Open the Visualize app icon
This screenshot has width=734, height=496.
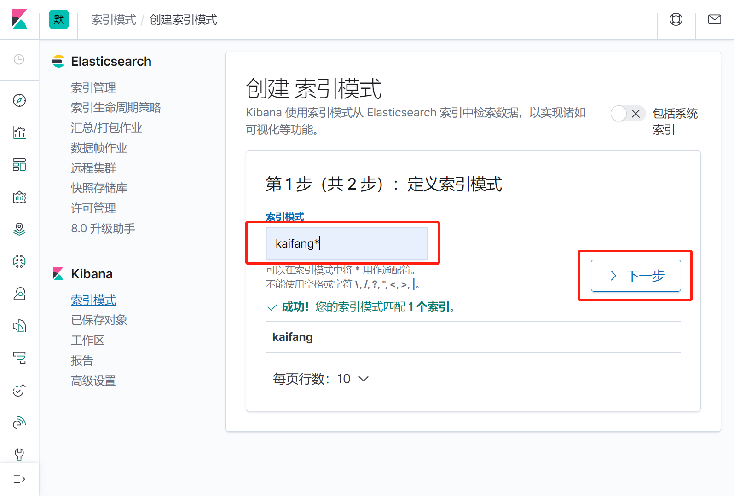pos(19,133)
